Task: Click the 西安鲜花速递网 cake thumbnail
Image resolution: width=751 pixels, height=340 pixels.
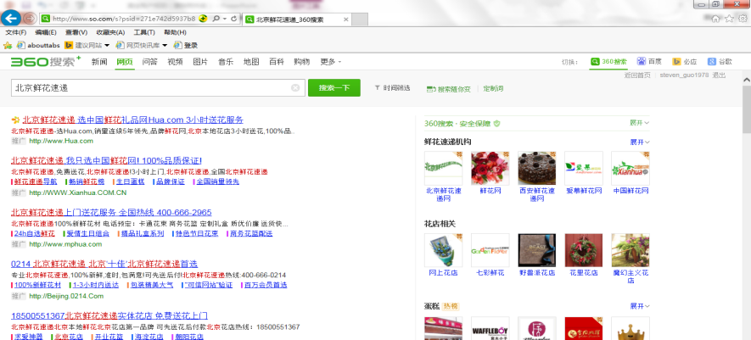Action: [x=537, y=168]
